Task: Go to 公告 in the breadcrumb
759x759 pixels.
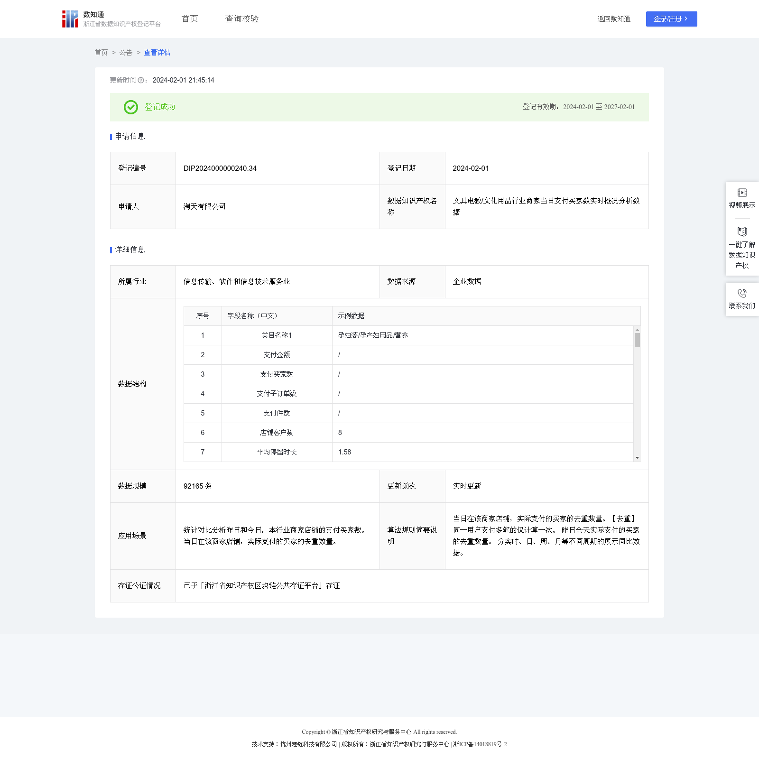Action: click(x=126, y=53)
